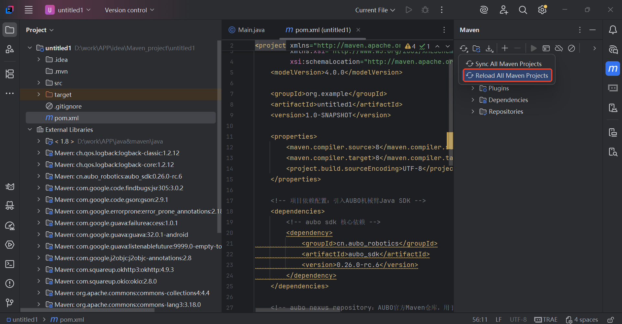Collapse the External Libraries tree node
The height and width of the screenshot is (324, 622).
pyautogui.click(x=29, y=129)
